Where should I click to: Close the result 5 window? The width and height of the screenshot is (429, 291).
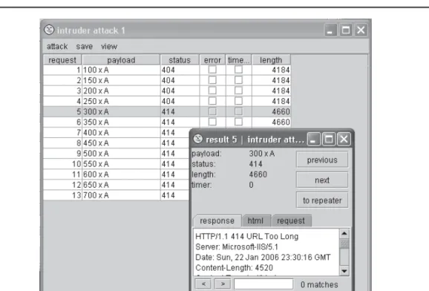(x=344, y=139)
